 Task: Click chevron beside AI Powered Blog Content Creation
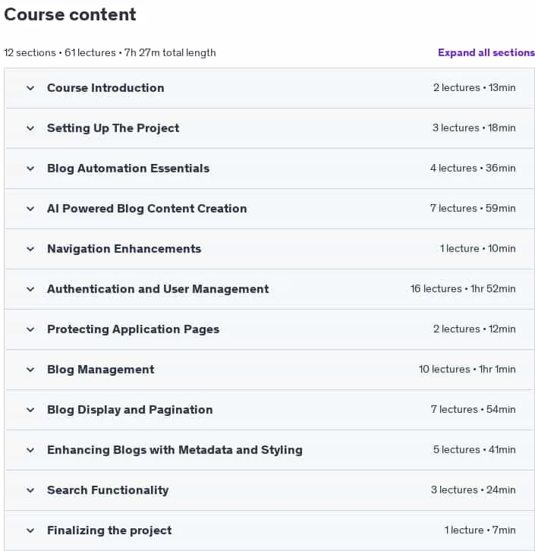(x=30, y=209)
